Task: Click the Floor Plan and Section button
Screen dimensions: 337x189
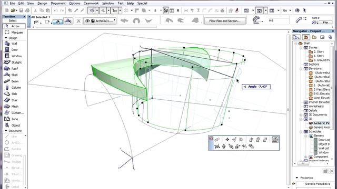Action: pos(225,21)
